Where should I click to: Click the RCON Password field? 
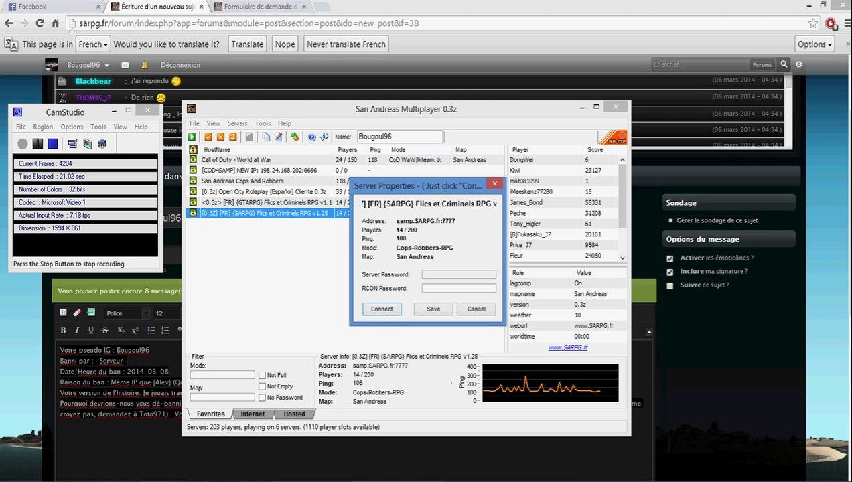(x=459, y=288)
